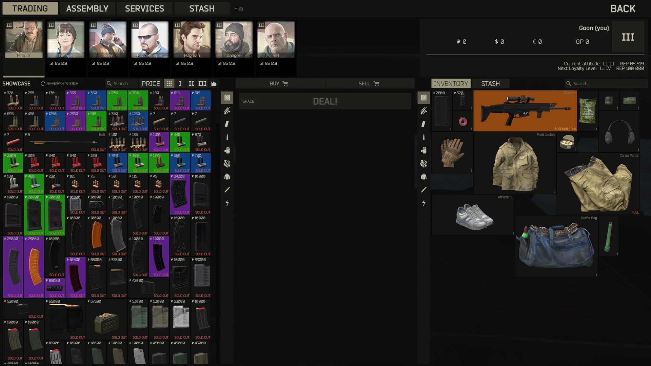This screenshot has width=651, height=366.
Task: Filter showcase to loyalty level I
Action: pos(180,84)
